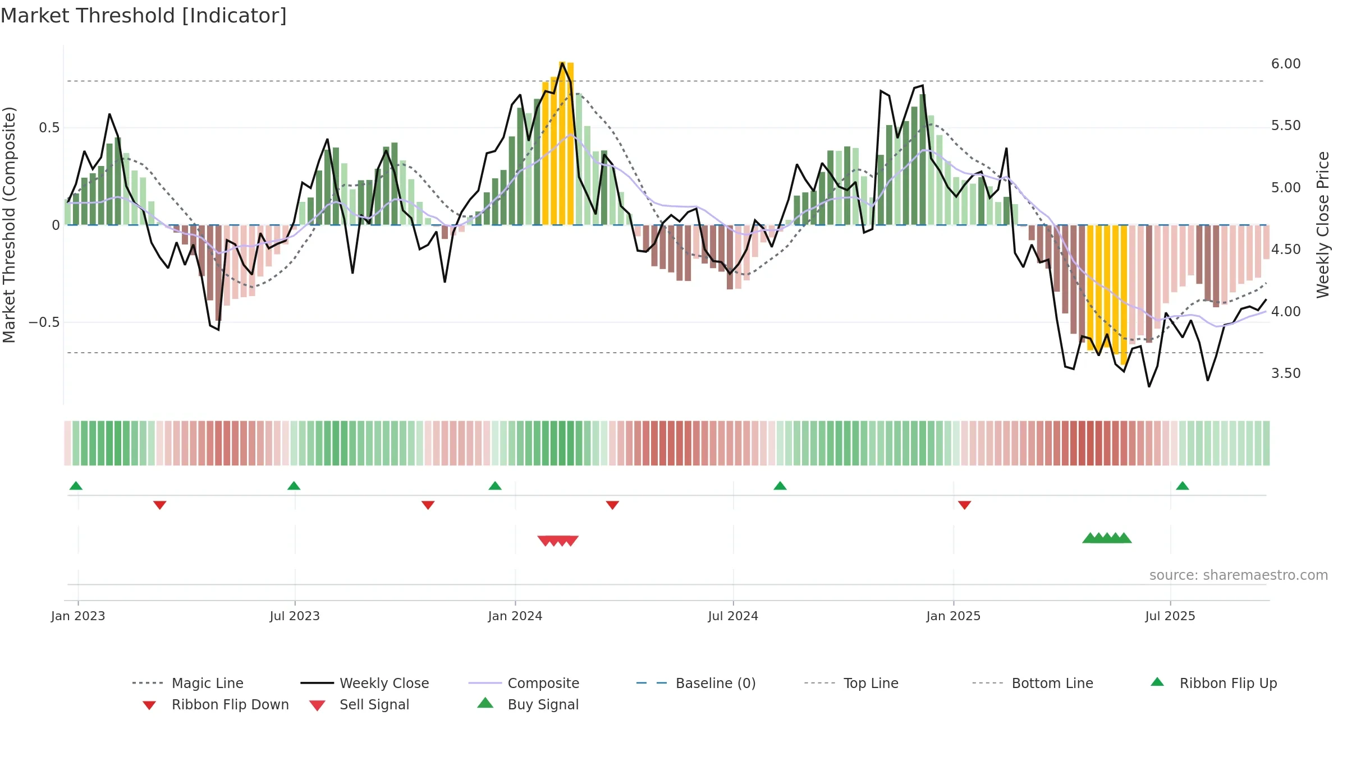This screenshot has width=1347, height=757.
Task: Toggle the Top Line legend entry
Action: pos(851,683)
